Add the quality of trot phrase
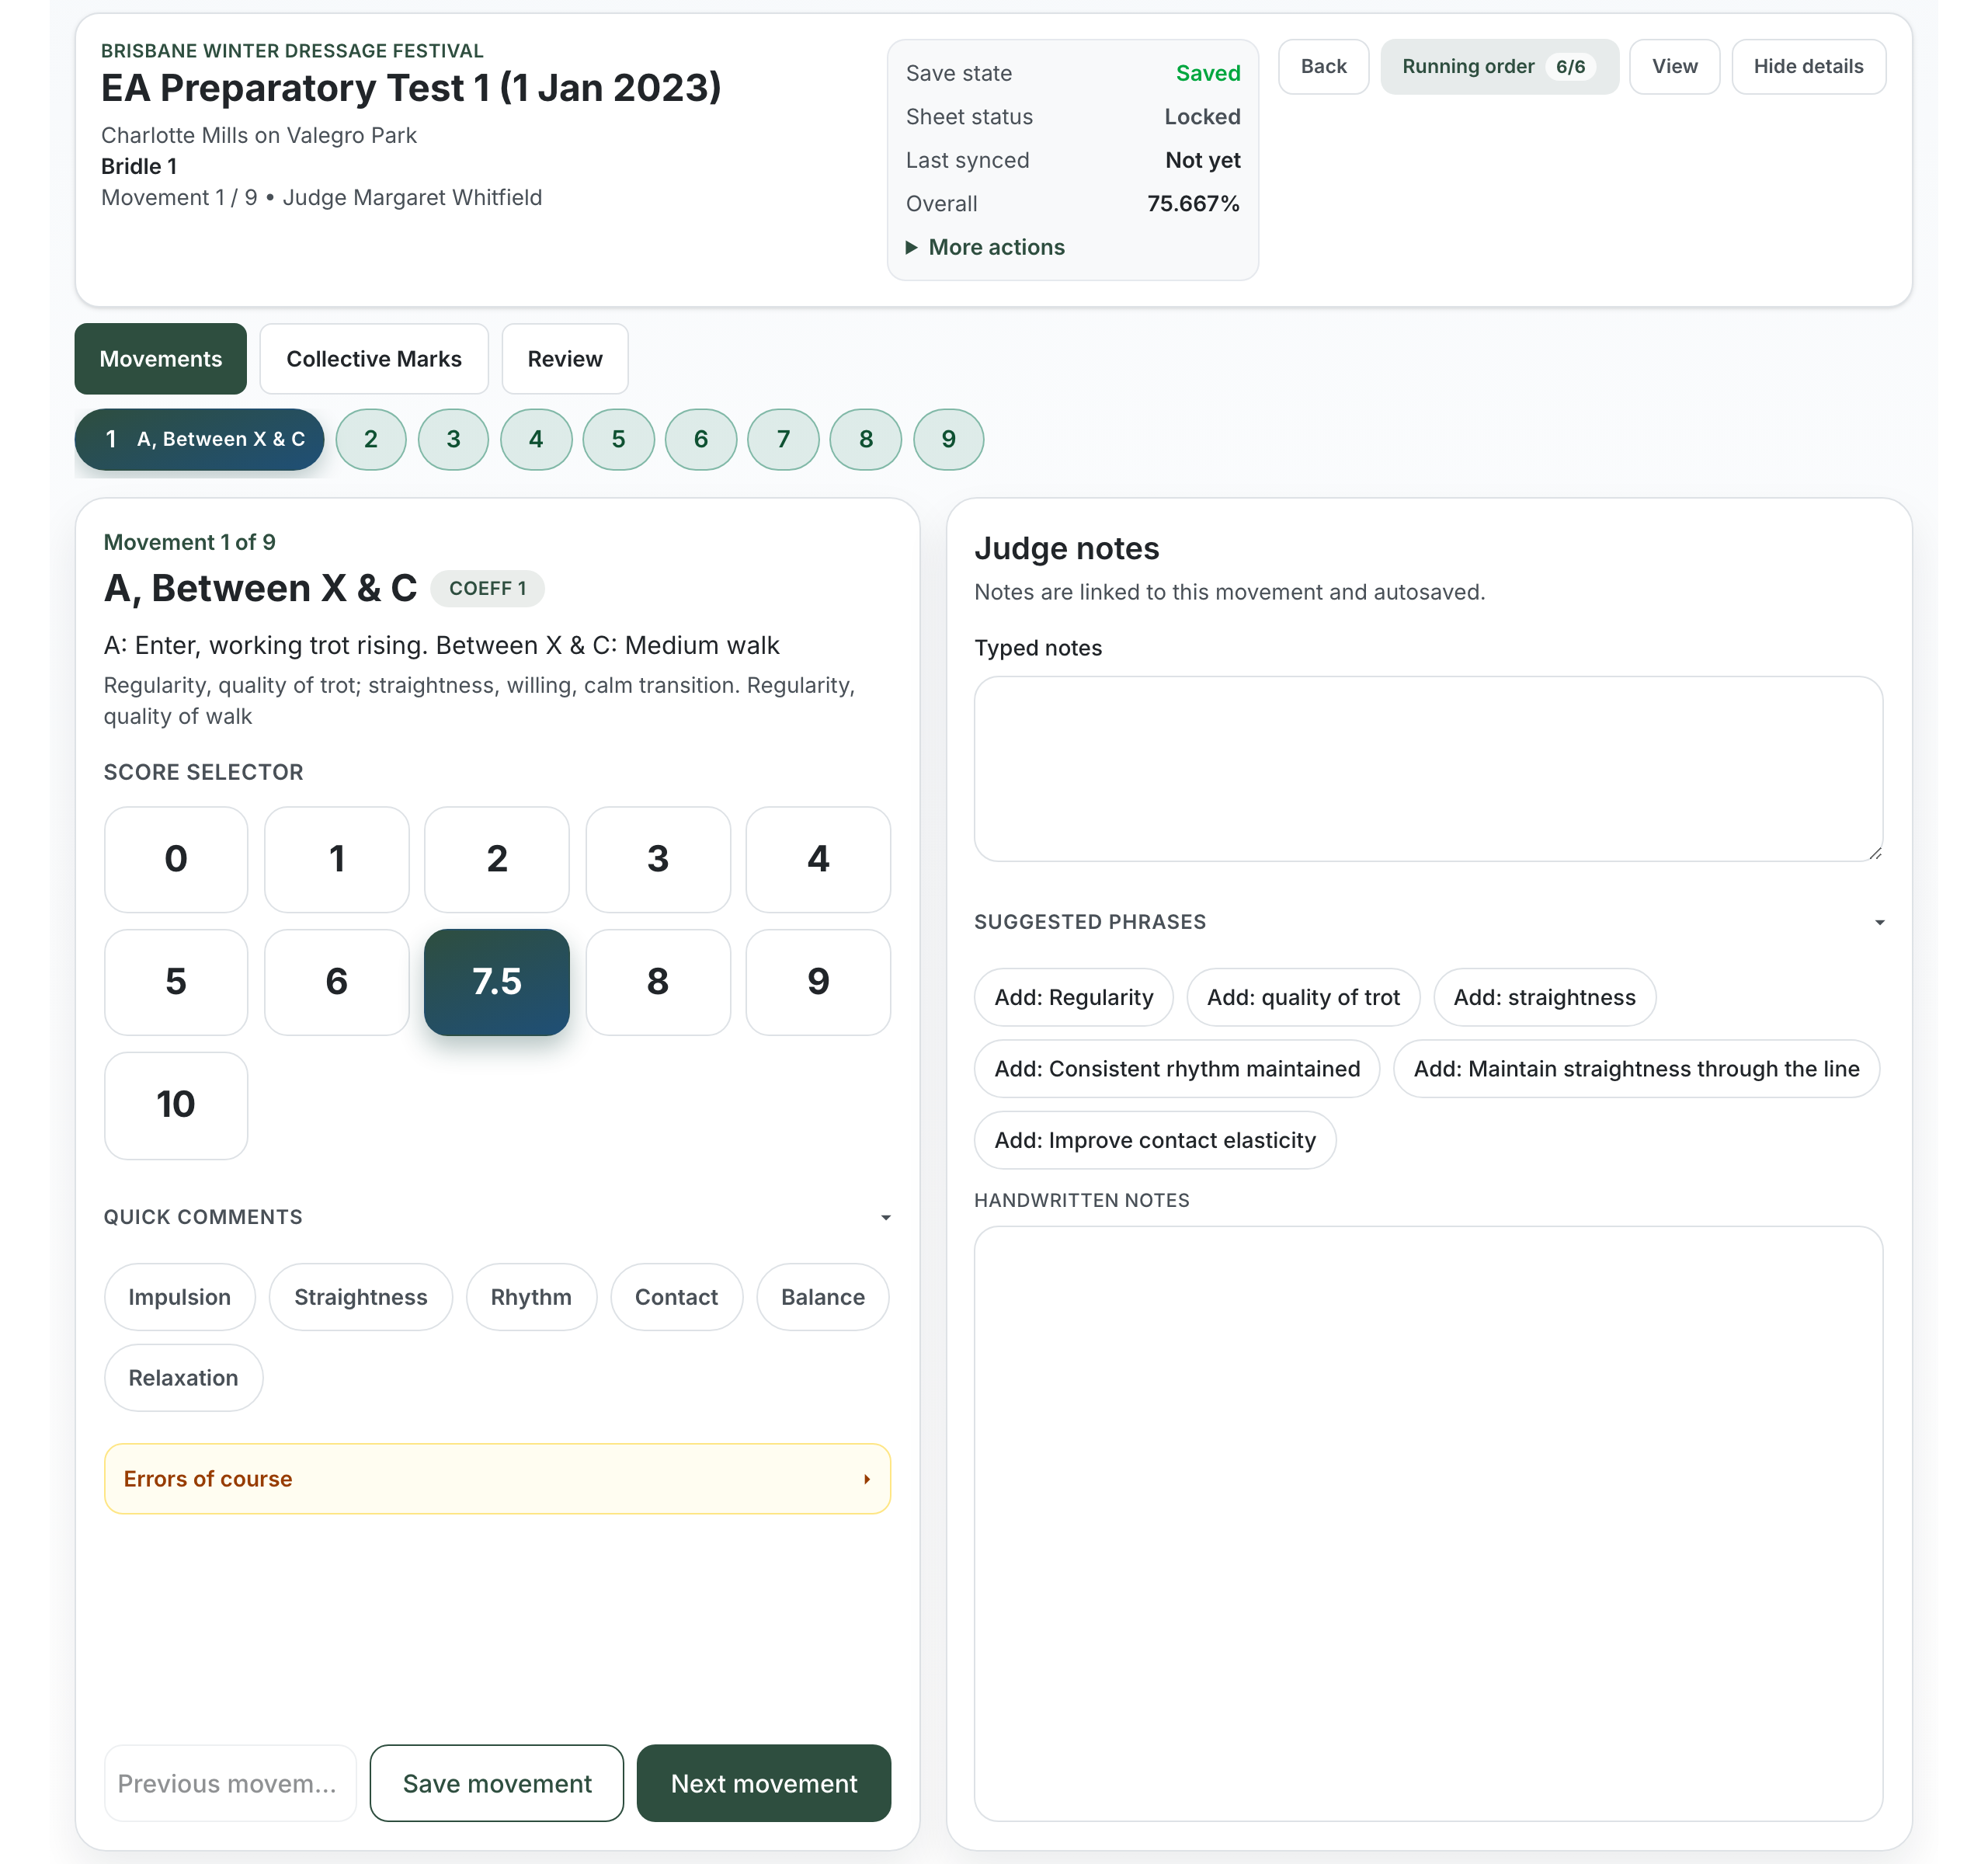1988x1864 pixels. (1303, 996)
